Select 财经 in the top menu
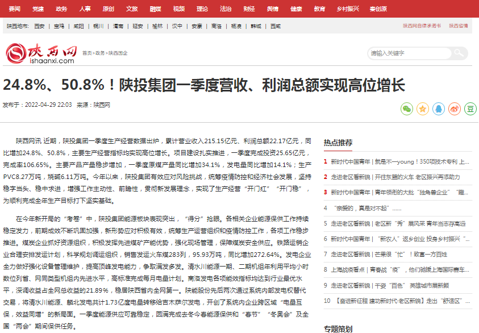 (x=249, y=9)
